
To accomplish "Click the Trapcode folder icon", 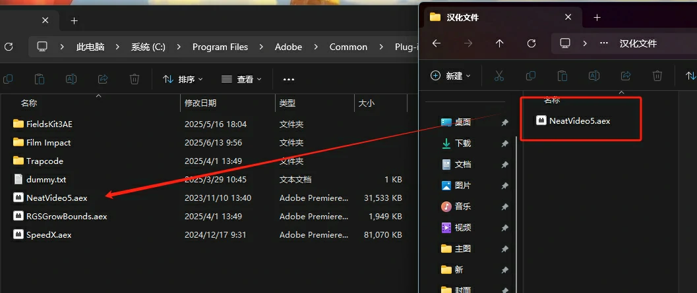I will (18, 161).
